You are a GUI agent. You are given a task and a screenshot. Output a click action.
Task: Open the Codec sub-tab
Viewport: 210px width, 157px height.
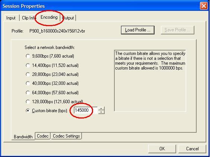(42, 136)
